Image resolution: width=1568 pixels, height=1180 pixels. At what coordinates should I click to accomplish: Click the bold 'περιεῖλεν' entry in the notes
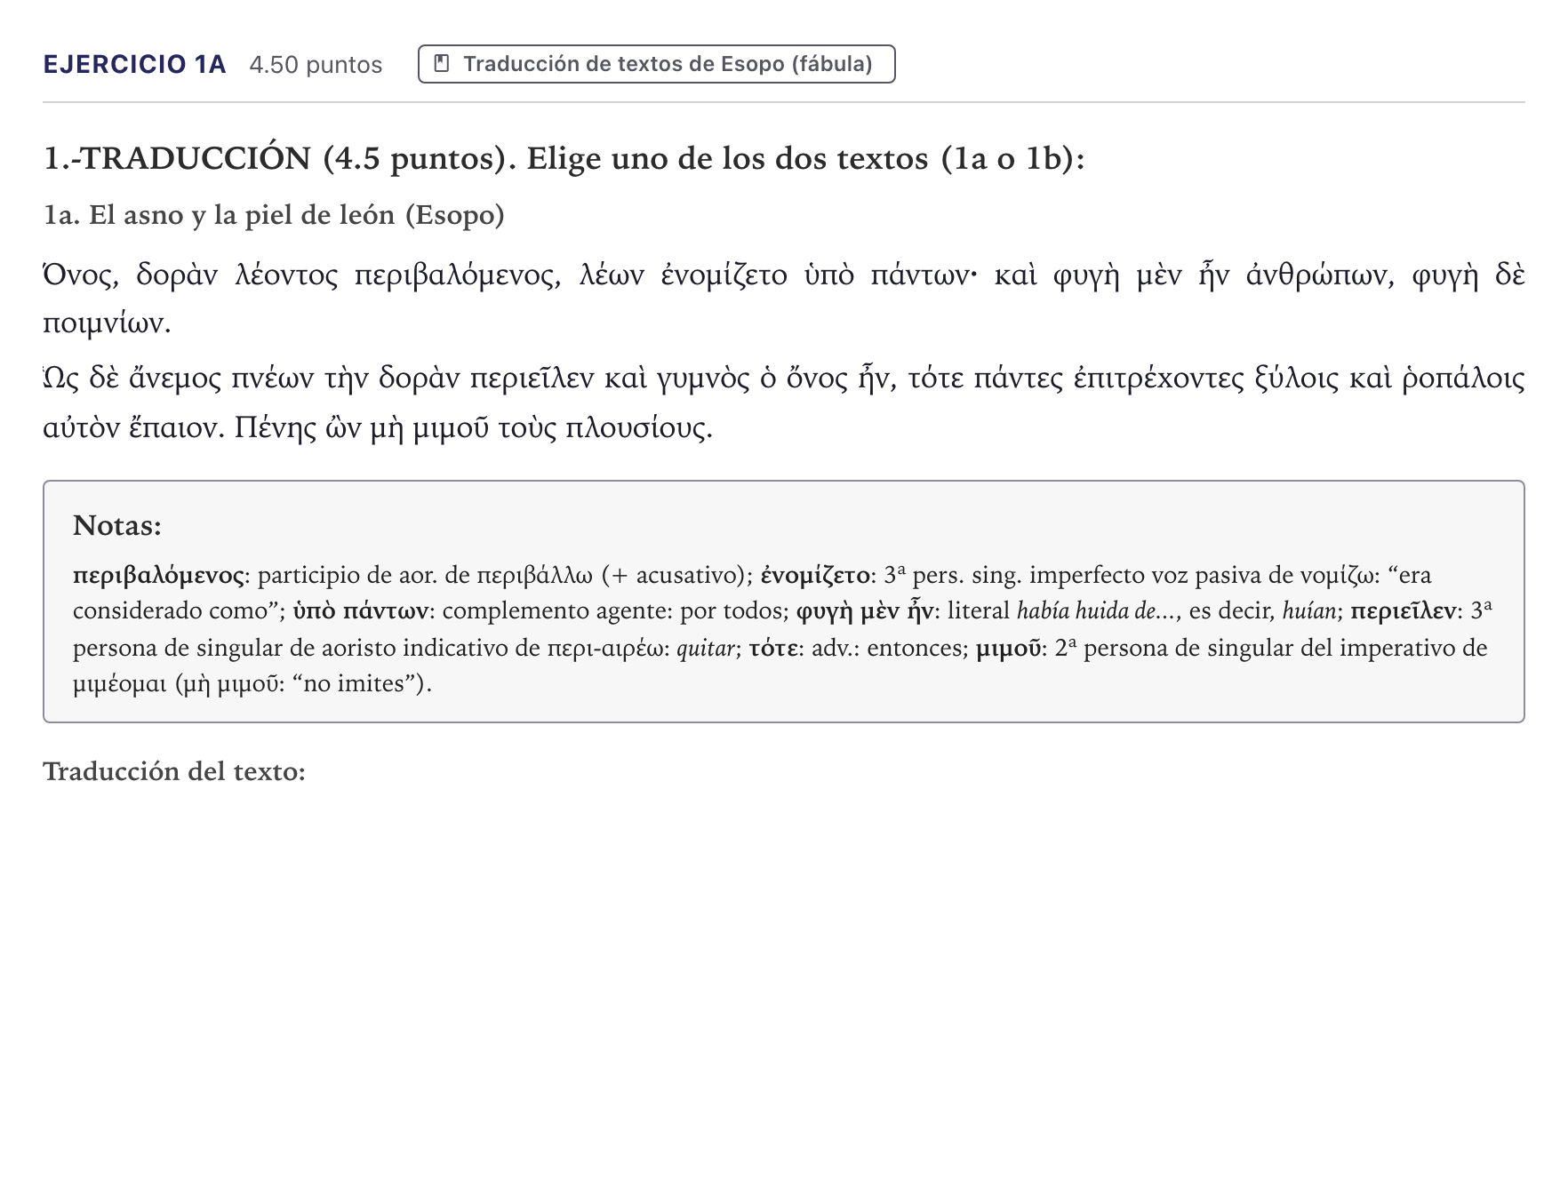point(1404,611)
